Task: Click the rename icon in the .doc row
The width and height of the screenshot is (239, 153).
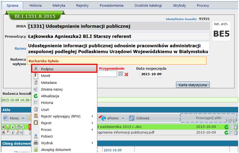Action: [x=22, y=127]
